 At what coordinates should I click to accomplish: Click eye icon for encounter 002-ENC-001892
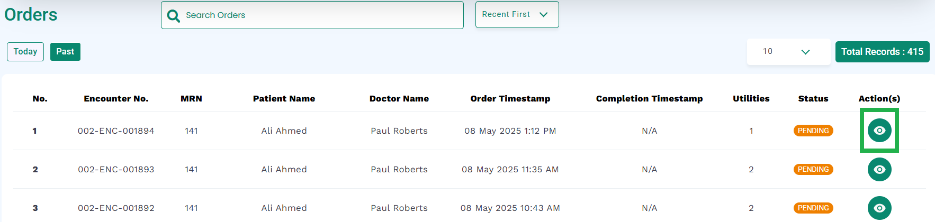point(879,208)
